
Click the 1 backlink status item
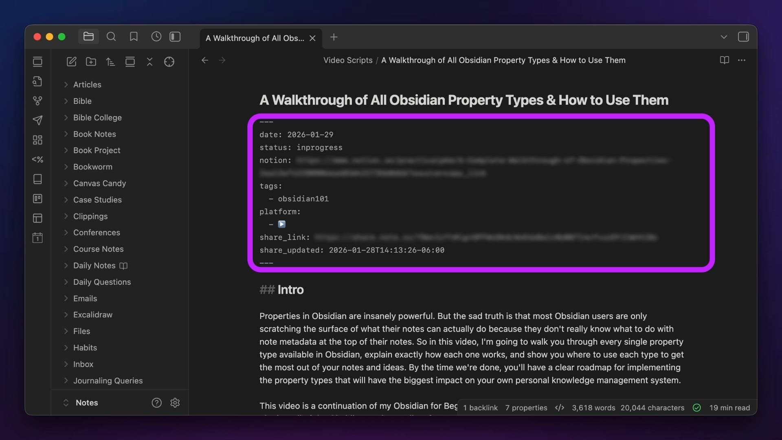[x=480, y=408]
